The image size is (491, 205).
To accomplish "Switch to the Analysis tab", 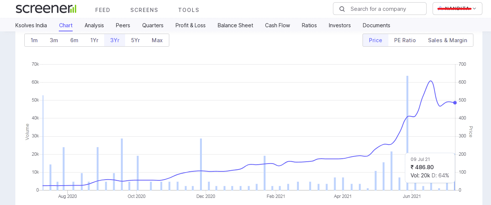I will click(94, 25).
